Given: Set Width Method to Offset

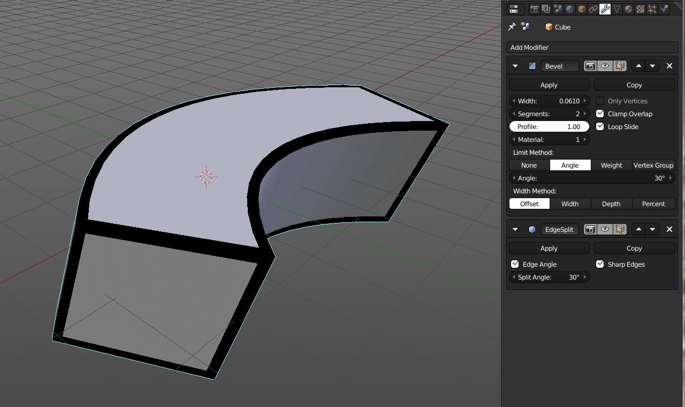Looking at the screenshot, I should coord(529,204).
